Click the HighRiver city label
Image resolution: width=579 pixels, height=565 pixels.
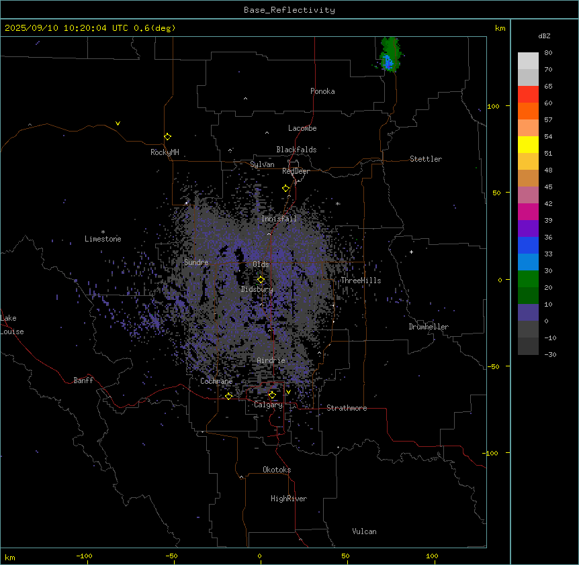289,499
